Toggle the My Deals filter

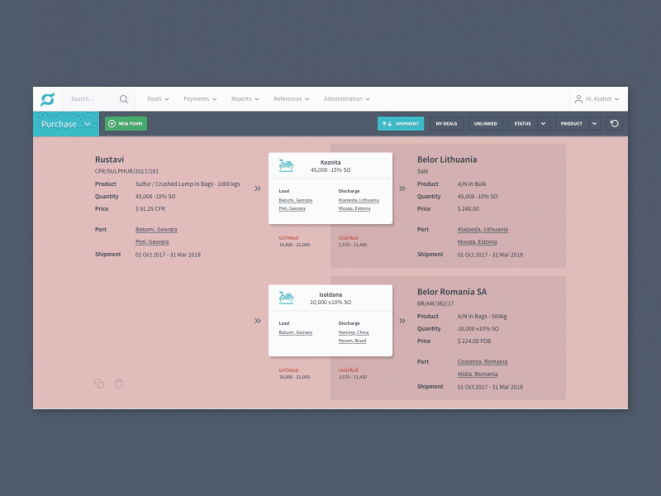(446, 123)
